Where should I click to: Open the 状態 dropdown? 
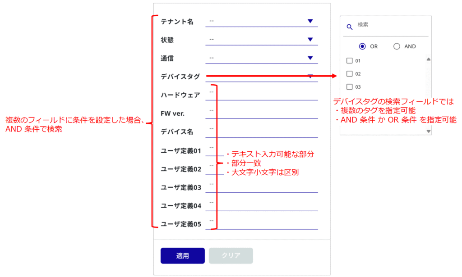(262, 40)
